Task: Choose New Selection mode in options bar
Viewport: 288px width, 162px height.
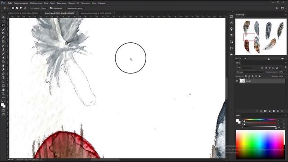Action: coord(13,8)
